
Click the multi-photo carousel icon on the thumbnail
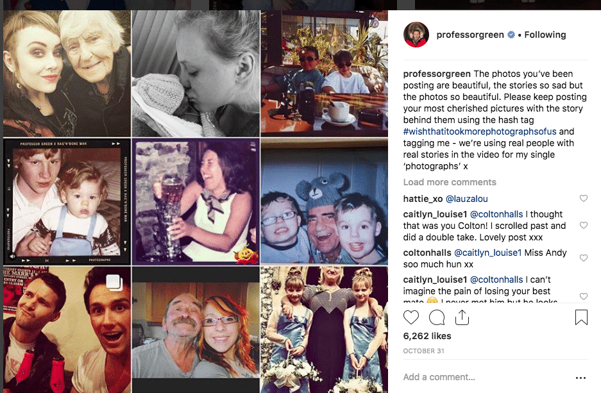pyautogui.click(x=114, y=283)
